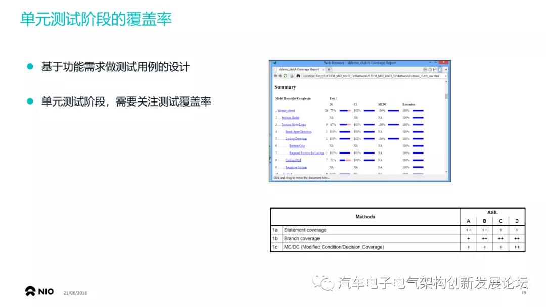Click the bullet about 需要关注测试覆盖率
This screenshot has width=546, height=307.
126,102
